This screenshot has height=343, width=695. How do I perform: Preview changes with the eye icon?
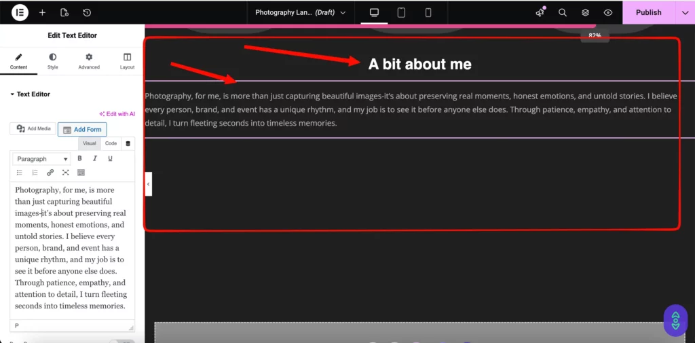pyautogui.click(x=608, y=12)
